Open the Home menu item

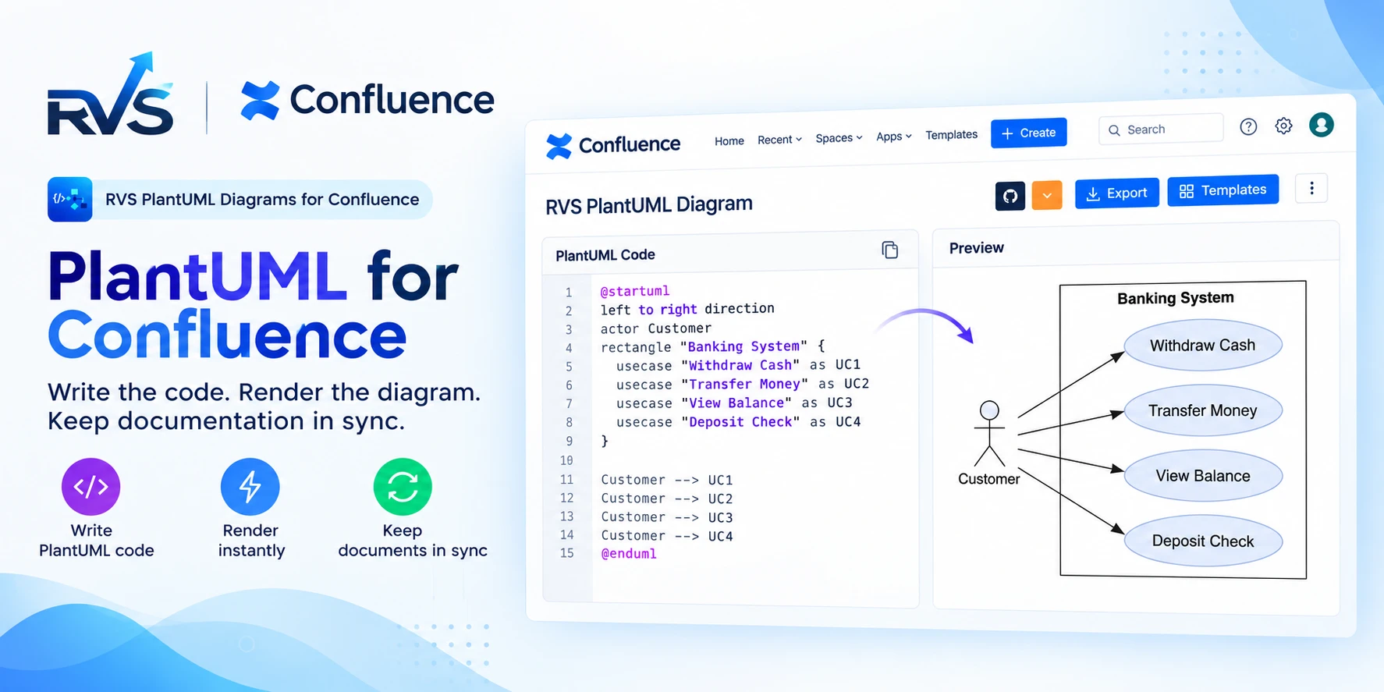[x=729, y=141]
